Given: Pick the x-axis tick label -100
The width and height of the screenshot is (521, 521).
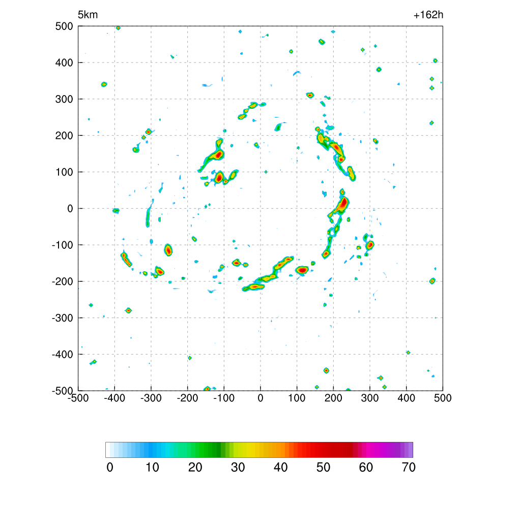Looking at the screenshot, I should point(224,398).
